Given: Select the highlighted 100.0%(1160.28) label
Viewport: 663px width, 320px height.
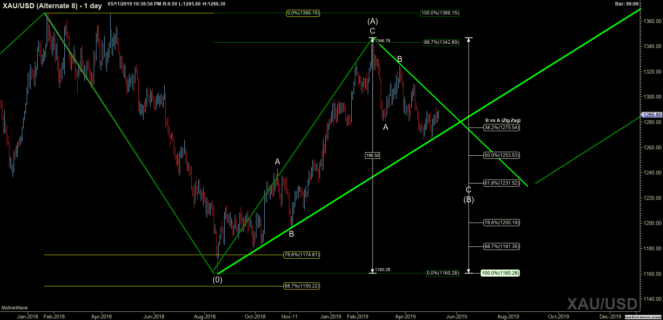Looking at the screenshot, I should (500, 273).
